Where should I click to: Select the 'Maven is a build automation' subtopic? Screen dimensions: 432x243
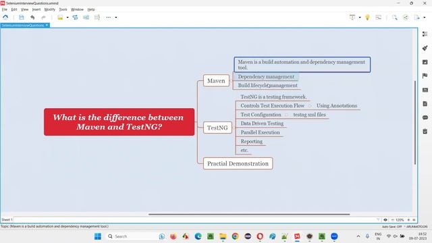click(302, 65)
